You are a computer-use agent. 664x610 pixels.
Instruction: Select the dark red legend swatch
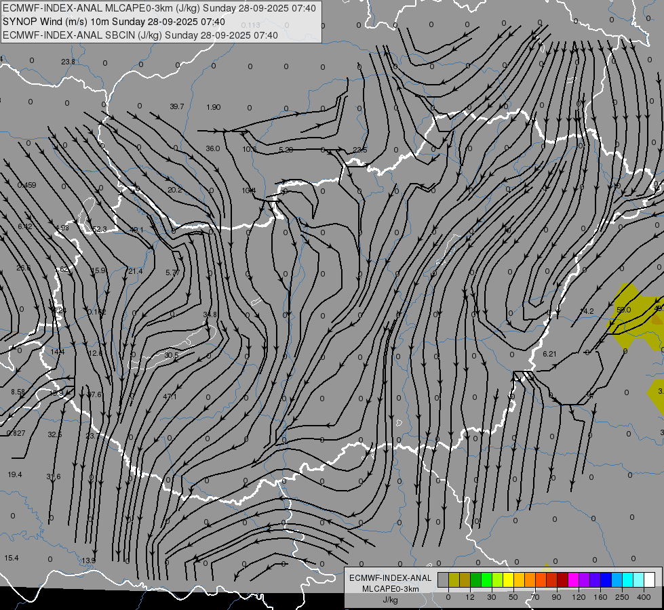pos(563,580)
